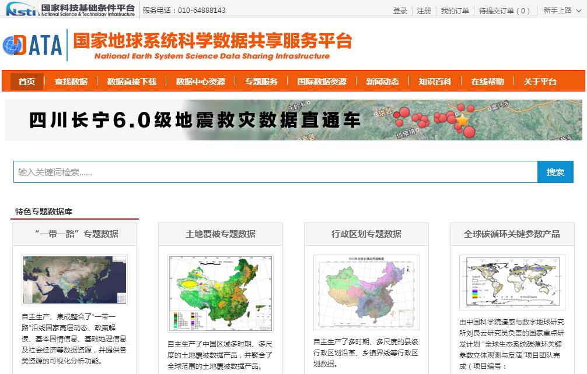Open the 注册 register link
The image size is (587, 374).
[x=424, y=10]
